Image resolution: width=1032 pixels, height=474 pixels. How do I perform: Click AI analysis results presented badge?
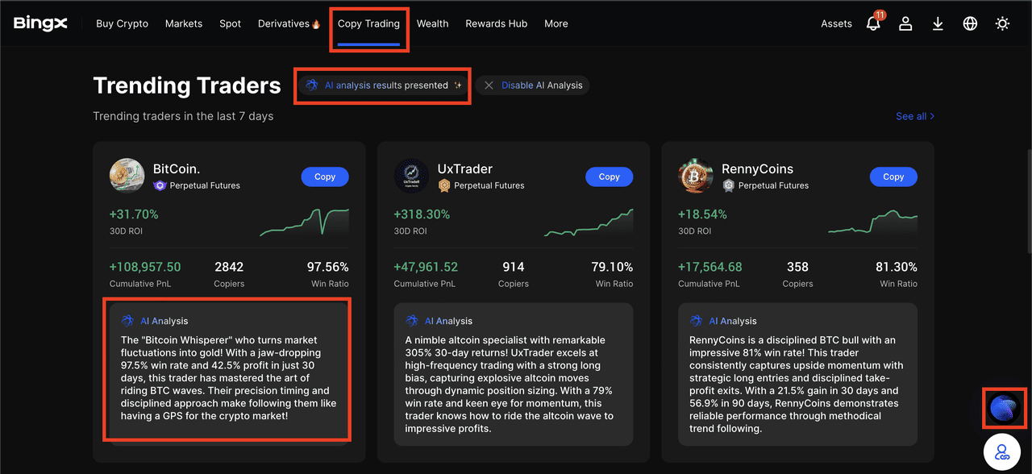tap(384, 85)
